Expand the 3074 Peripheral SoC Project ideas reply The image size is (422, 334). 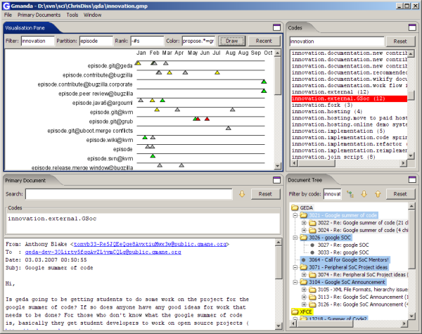click(303, 275)
